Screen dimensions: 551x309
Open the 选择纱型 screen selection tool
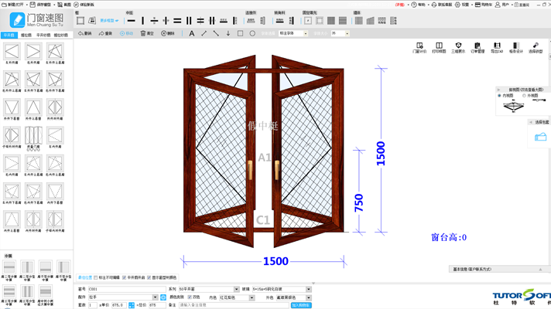(535, 48)
